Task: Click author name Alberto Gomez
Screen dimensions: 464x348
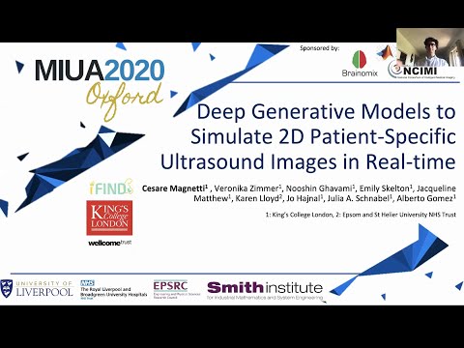Action: click(x=426, y=198)
